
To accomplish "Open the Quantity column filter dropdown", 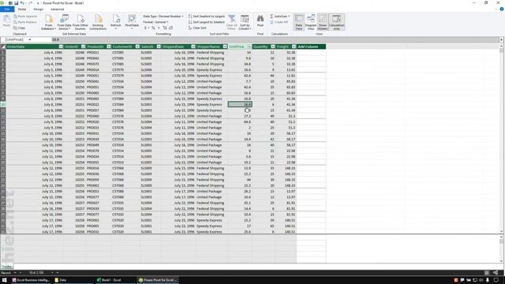I will [x=273, y=47].
